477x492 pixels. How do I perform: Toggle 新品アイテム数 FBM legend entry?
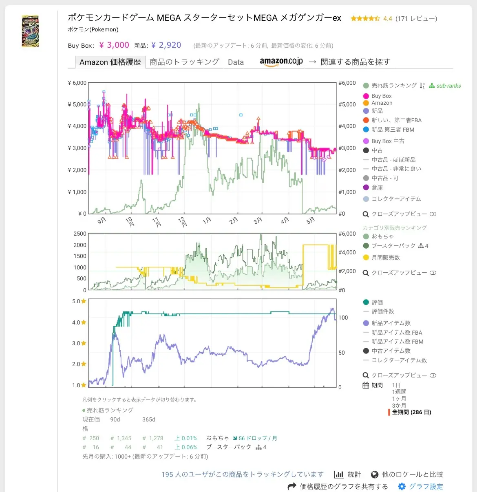(x=393, y=342)
